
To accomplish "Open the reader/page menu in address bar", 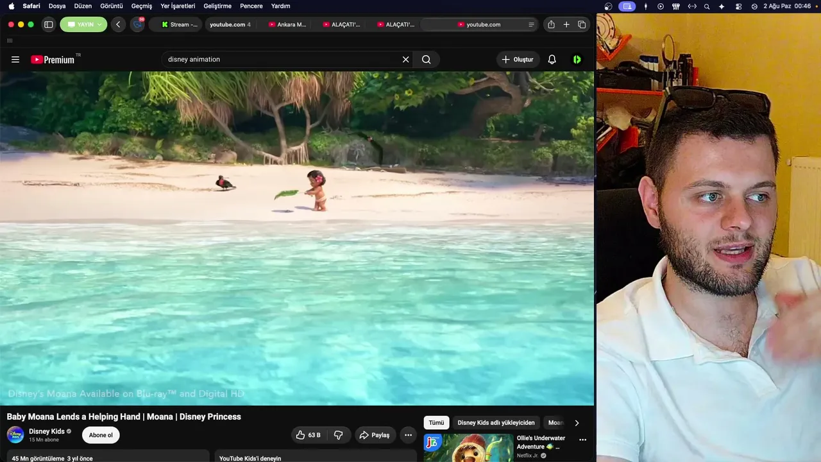I will (x=531, y=24).
